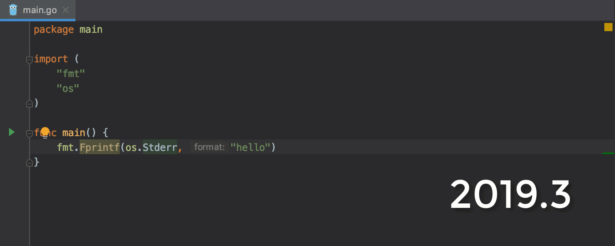This screenshot has width=615, height=246.
Task: Select the main.go tab
Action: tap(40, 10)
